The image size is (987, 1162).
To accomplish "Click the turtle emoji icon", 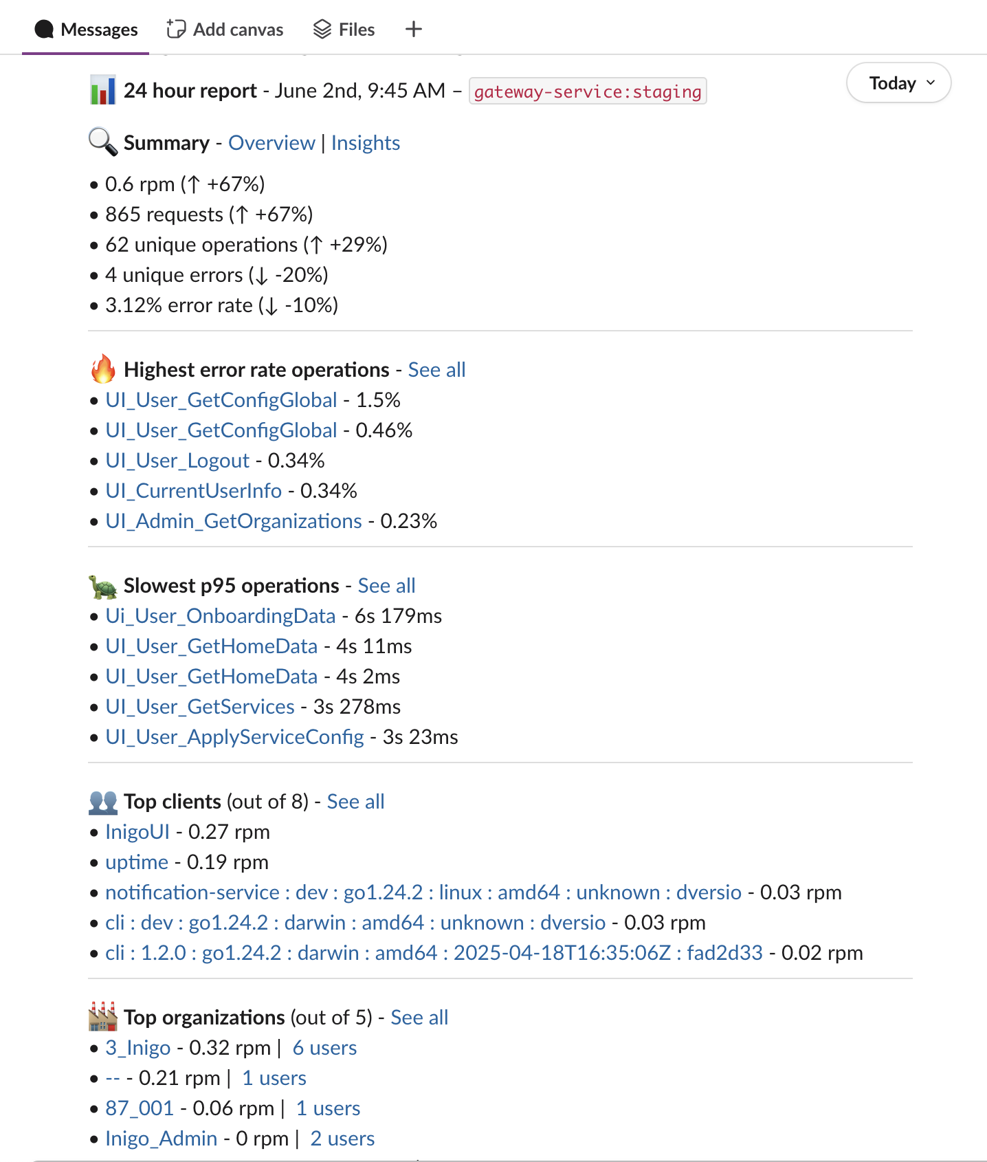I will tap(103, 586).
